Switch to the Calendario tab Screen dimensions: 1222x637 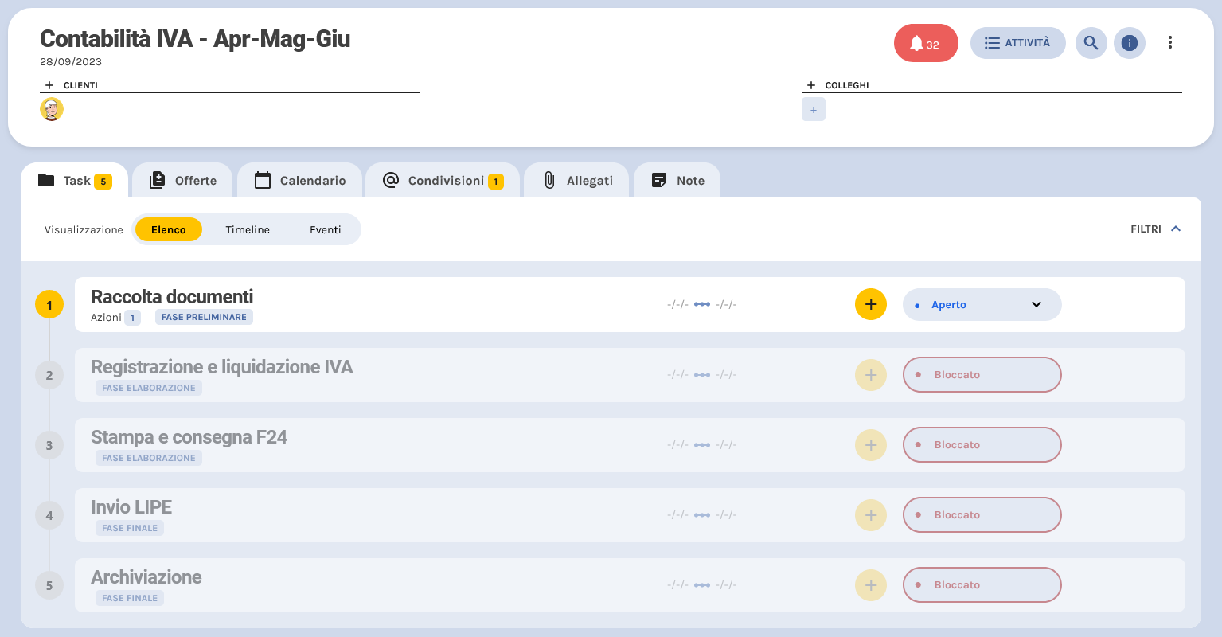pos(300,181)
